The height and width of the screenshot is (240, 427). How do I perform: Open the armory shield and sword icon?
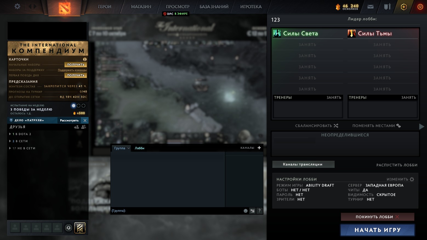(x=387, y=7)
